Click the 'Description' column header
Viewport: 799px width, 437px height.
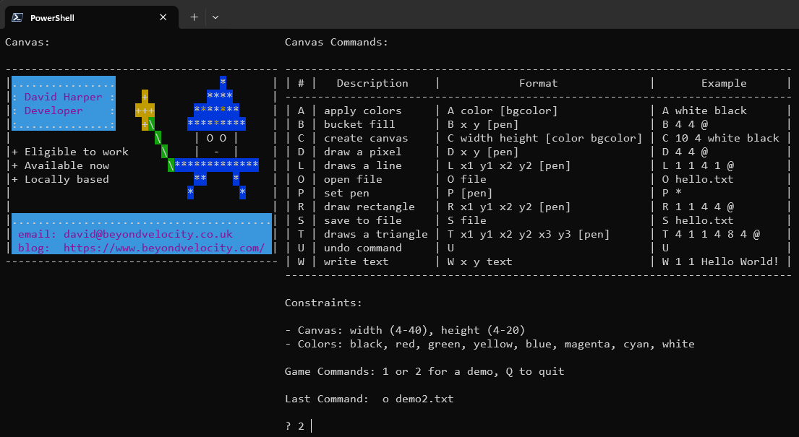click(x=372, y=83)
